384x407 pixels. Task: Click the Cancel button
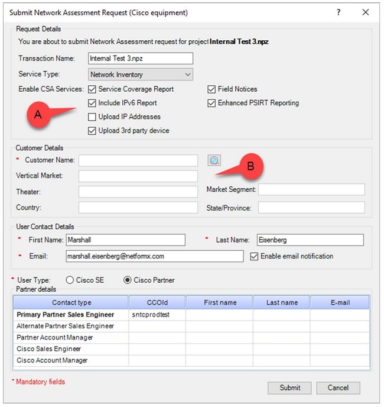(338, 388)
